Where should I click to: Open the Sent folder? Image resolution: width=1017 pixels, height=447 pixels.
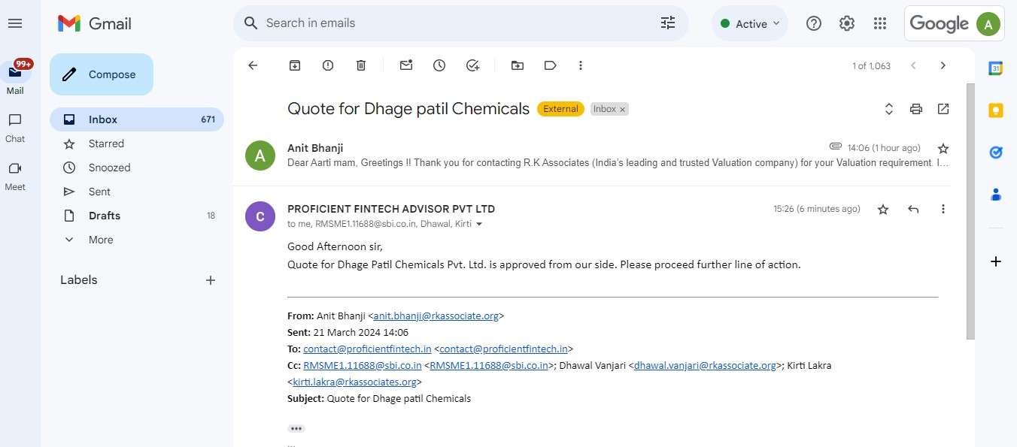pyautogui.click(x=99, y=192)
